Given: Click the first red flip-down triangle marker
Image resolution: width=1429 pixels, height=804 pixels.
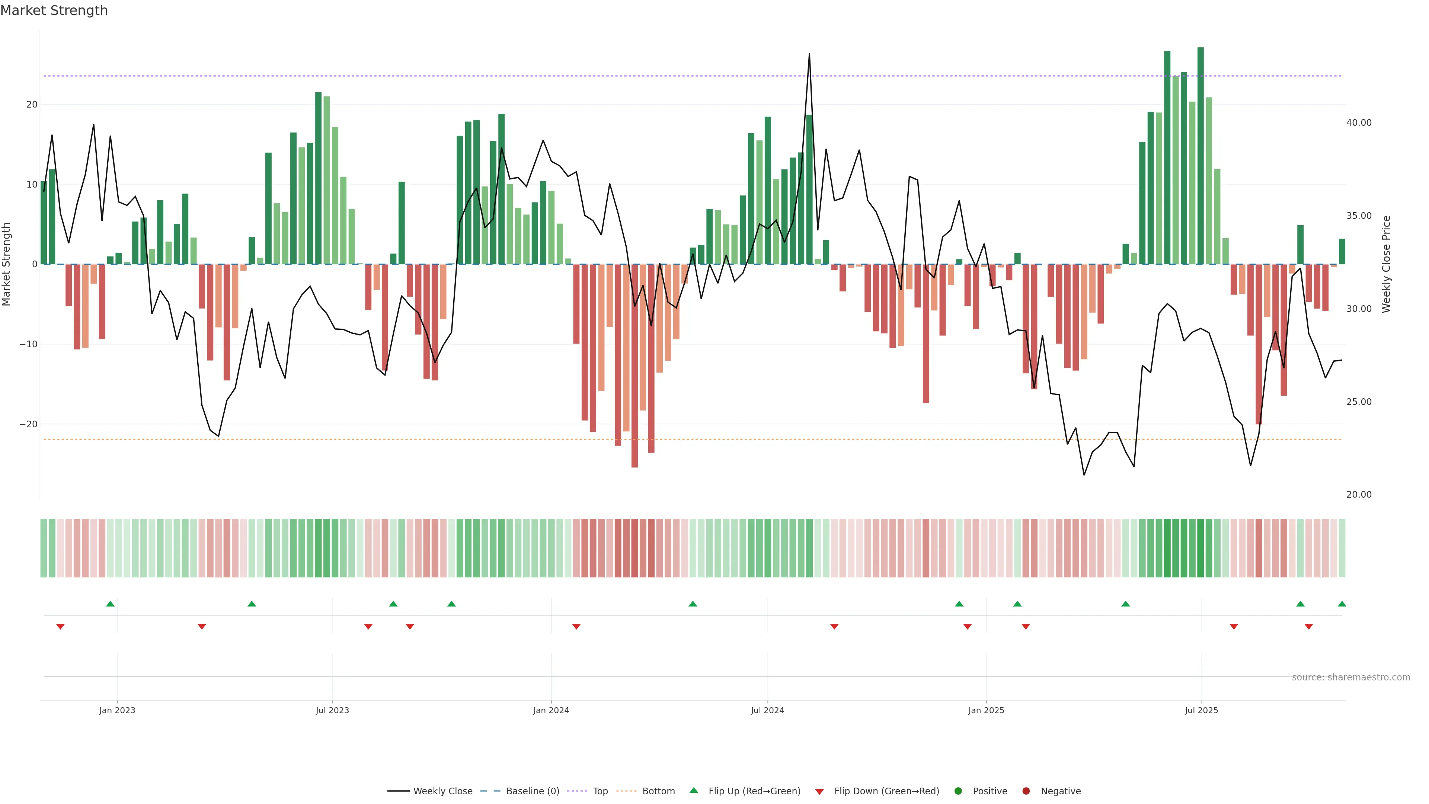Looking at the screenshot, I should coord(60,626).
